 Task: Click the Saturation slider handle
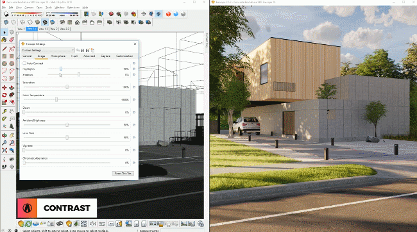tap(67, 87)
